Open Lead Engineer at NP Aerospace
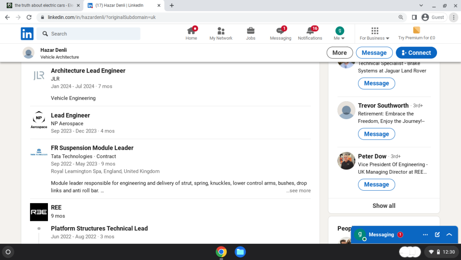The height and width of the screenshot is (260, 461). [x=70, y=115]
